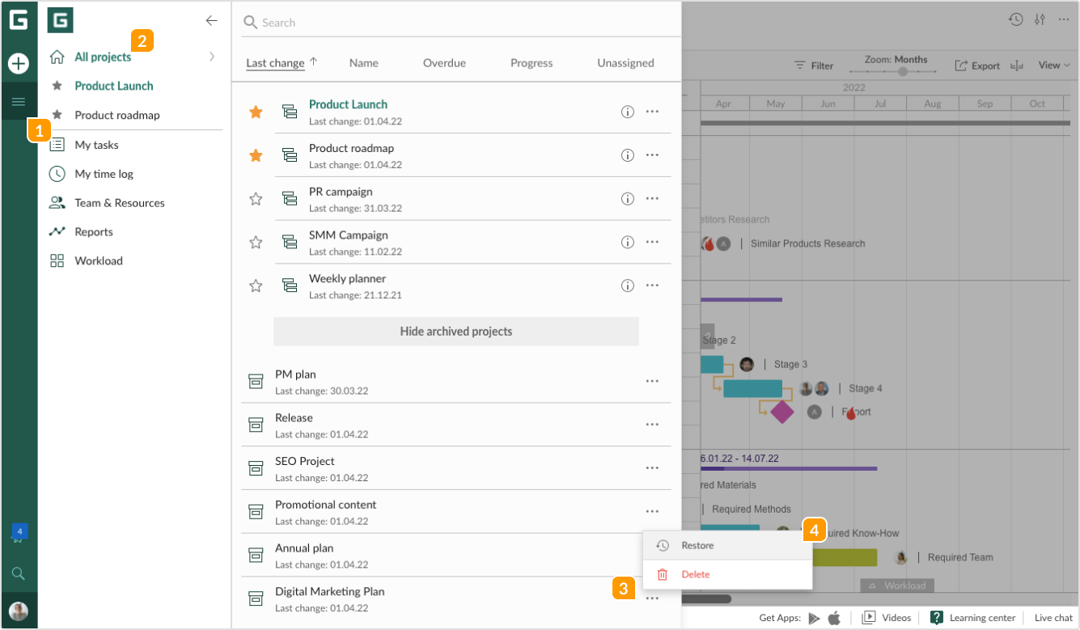1080x630 pixels.
Task: Click the project Search field
Action: pyautogui.click(x=461, y=23)
